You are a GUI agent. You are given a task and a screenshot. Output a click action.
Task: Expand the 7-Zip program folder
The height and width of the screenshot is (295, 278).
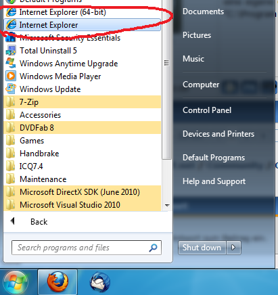click(x=83, y=102)
